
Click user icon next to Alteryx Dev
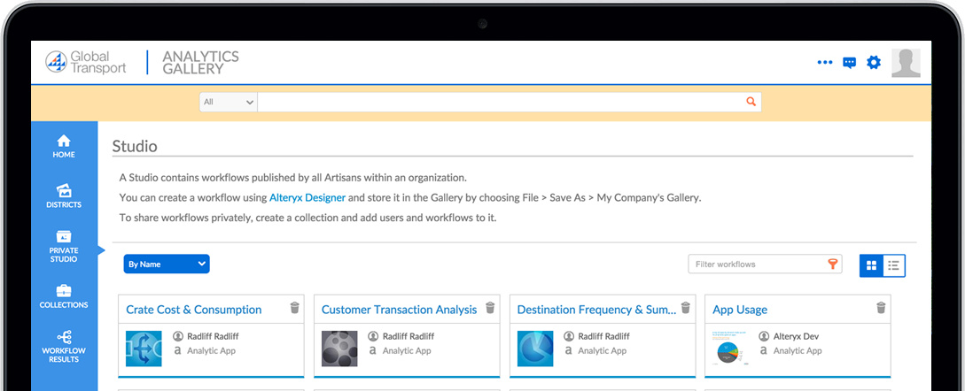tap(765, 336)
